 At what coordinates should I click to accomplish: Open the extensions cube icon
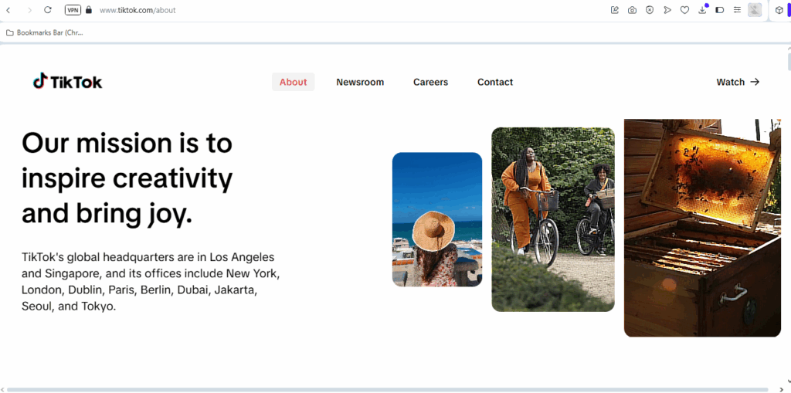point(779,10)
